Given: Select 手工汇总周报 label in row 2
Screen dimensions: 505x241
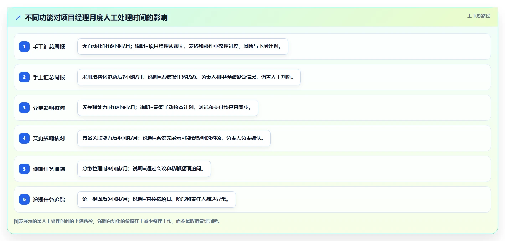Looking at the screenshot, I should 49,77.
